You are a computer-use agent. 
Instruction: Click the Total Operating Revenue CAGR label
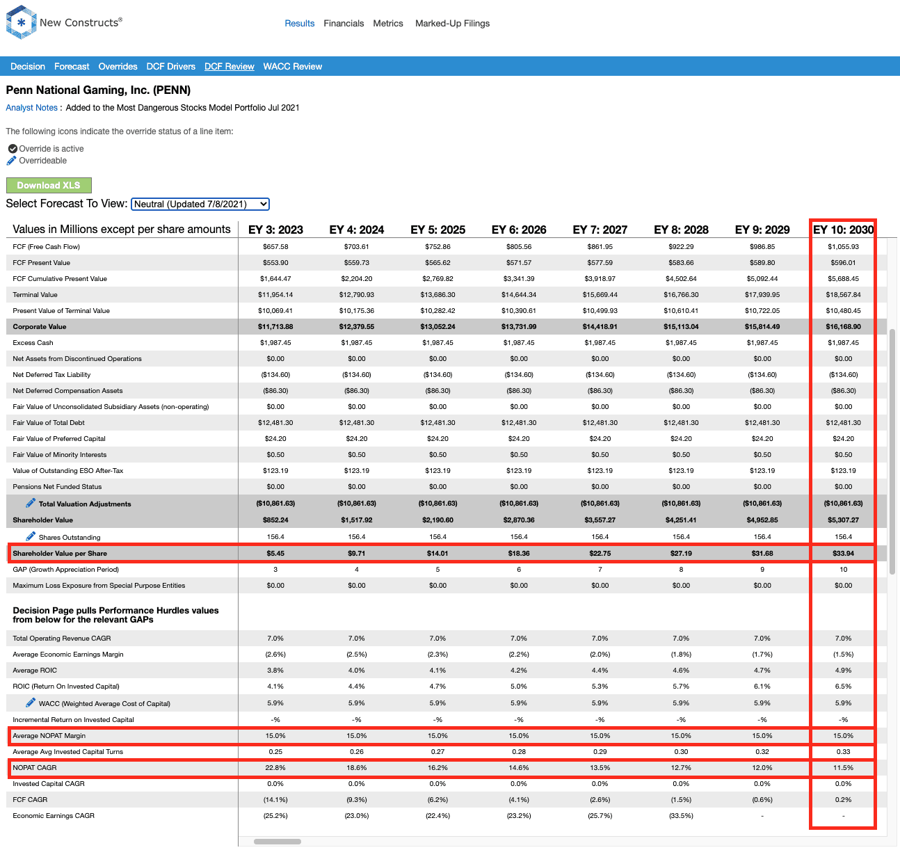[x=62, y=639]
